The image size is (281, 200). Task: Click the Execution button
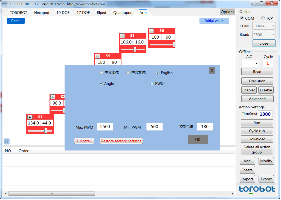point(257,81)
